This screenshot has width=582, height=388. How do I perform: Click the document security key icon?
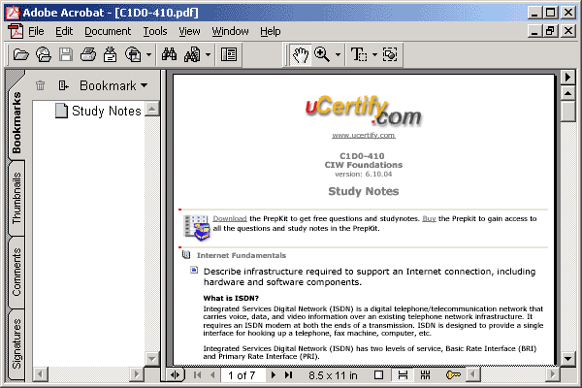453,375
